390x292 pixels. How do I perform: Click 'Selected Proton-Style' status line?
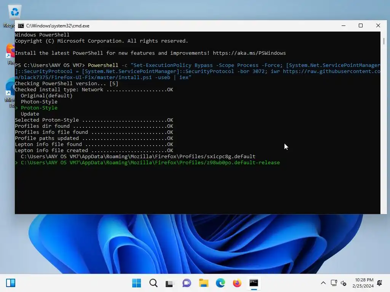[x=94, y=120]
